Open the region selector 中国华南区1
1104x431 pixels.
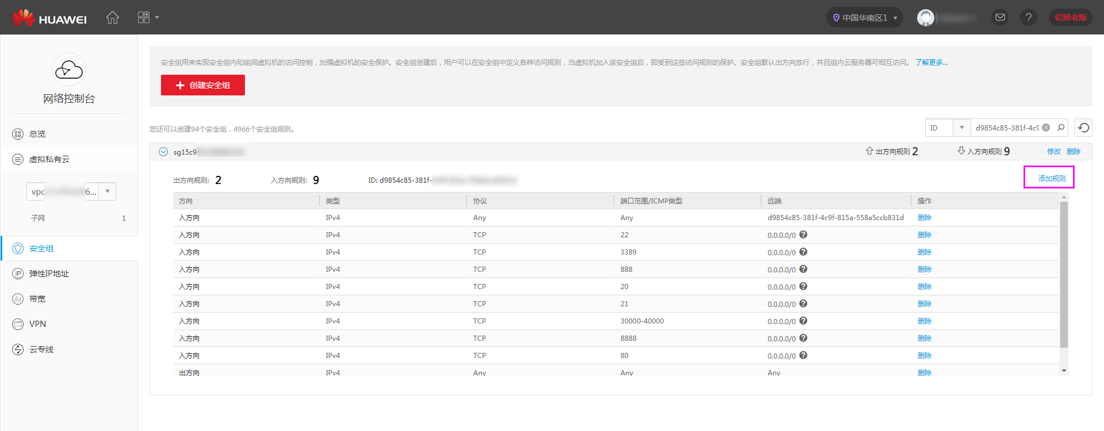tap(864, 18)
